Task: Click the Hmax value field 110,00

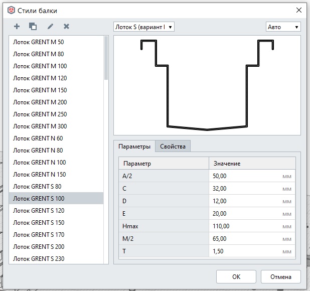Action: pyautogui.click(x=252, y=226)
